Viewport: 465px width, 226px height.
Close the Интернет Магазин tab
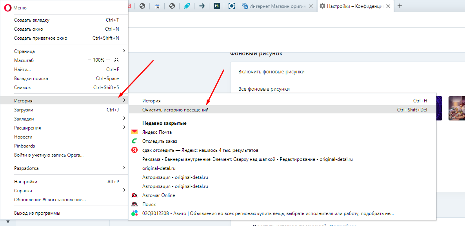(311, 6)
